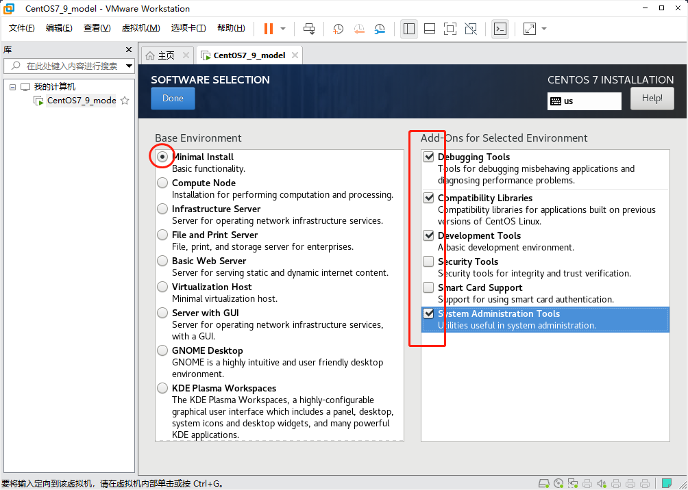The image size is (688, 490).
Task: Close the 主页 tab
Action: point(186,55)
